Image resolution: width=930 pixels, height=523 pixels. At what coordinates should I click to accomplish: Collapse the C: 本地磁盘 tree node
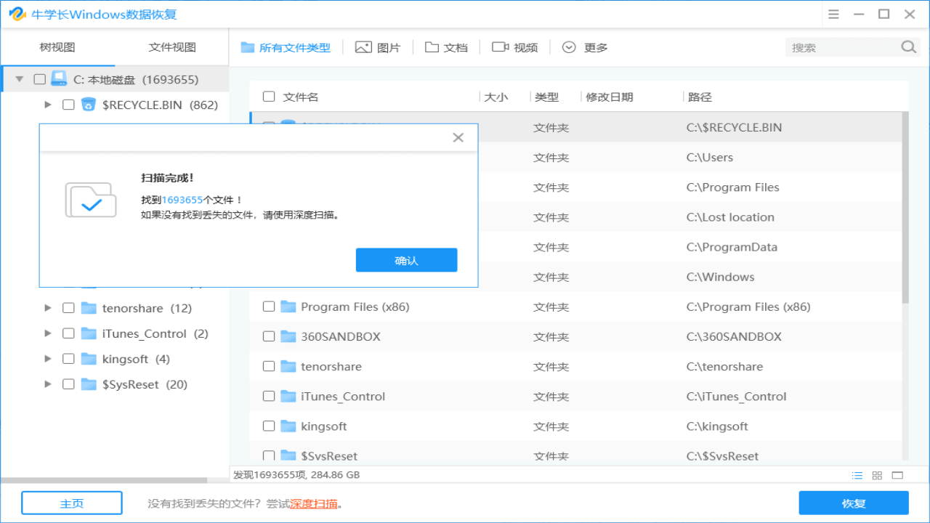18,78
